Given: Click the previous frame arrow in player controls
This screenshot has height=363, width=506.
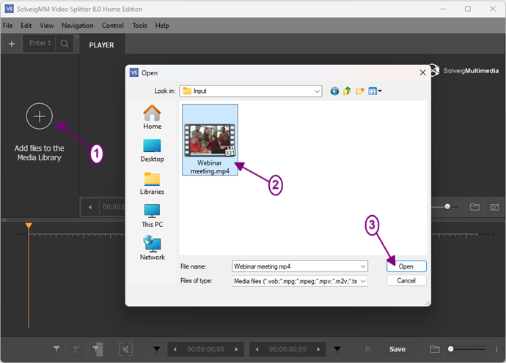Looking at the screenshot, I should tap(90, 207).
